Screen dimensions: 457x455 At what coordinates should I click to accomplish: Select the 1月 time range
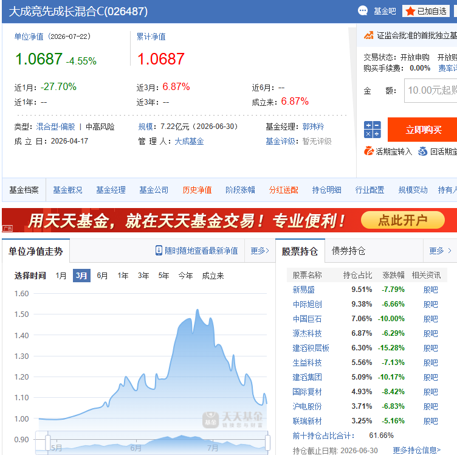click(61, 276)
